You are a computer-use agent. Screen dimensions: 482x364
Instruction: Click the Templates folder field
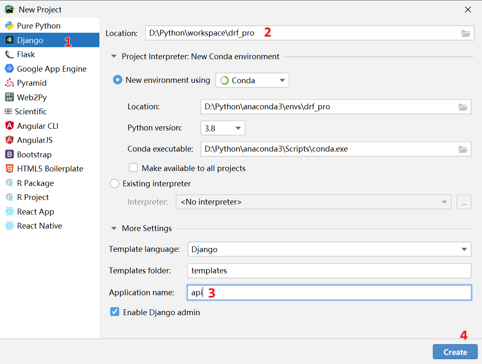(x=329, y=270)
